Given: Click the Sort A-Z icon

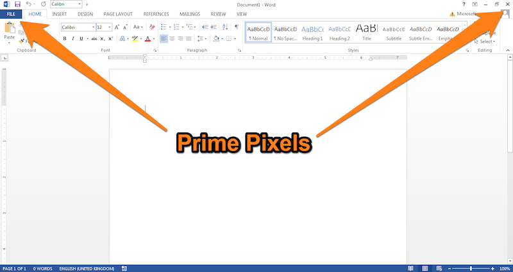Looking at the screenshot, I should 225,28.
